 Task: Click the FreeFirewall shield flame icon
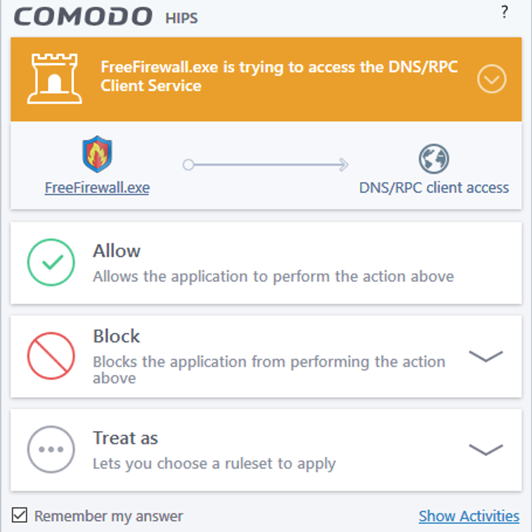click(97, 154)
